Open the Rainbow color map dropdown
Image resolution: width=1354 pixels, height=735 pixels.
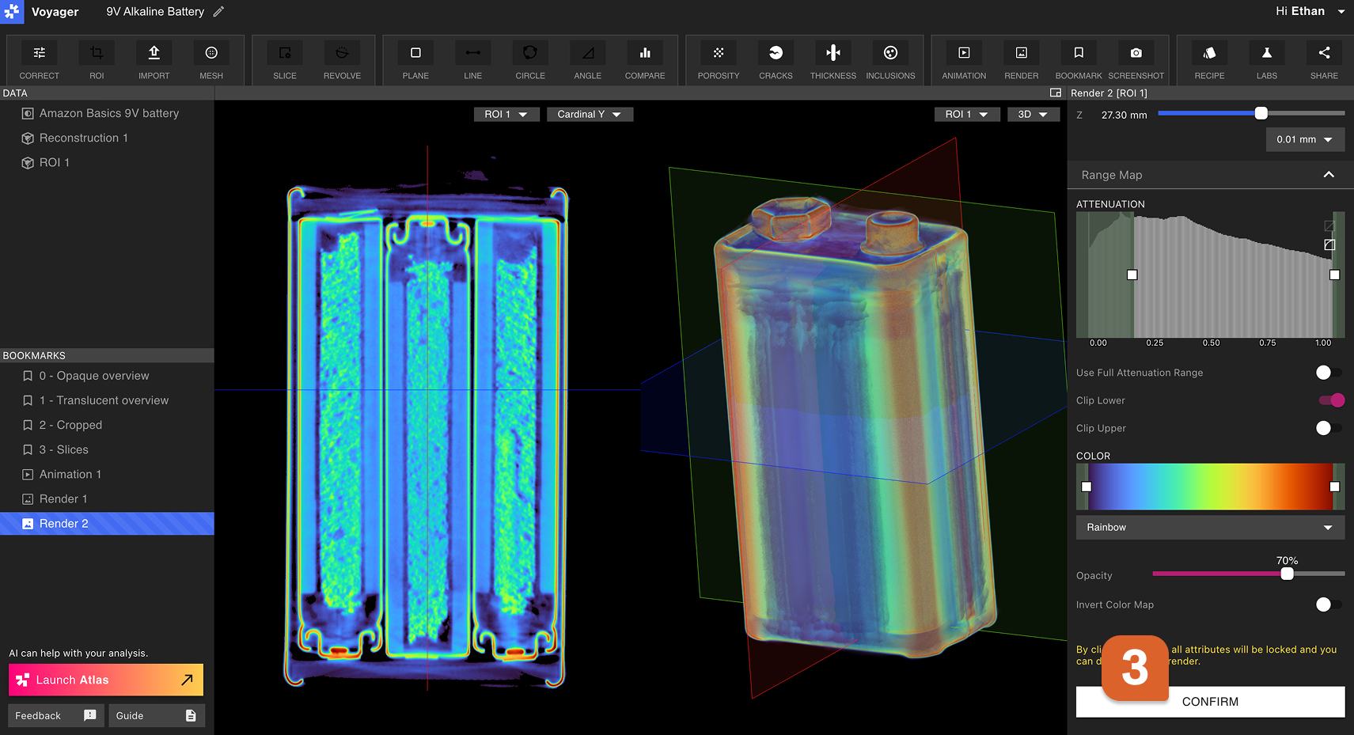click(1209, 528)
